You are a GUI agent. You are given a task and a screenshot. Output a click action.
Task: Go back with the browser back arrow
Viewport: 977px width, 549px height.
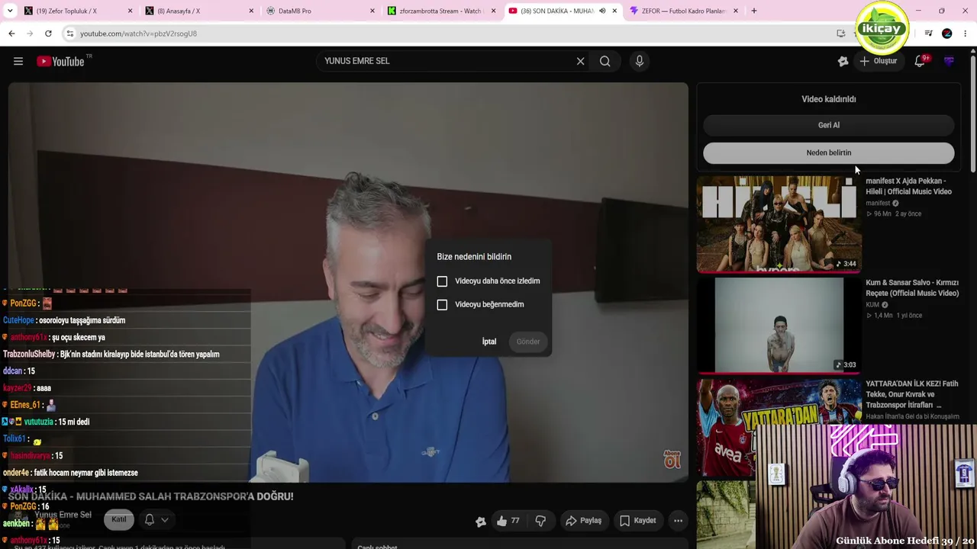point(11,34)
